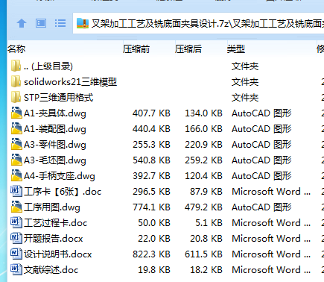Click 22.0 KB size of 开题报告.docx

pyautogui.click(x=154, y=239)
